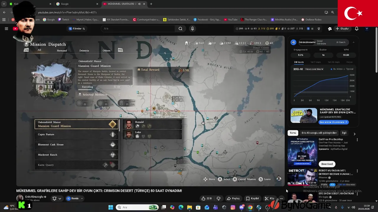378x212 pixels.
Task: Open the MiniMax Audio bookmark
Action: [284, 20]
